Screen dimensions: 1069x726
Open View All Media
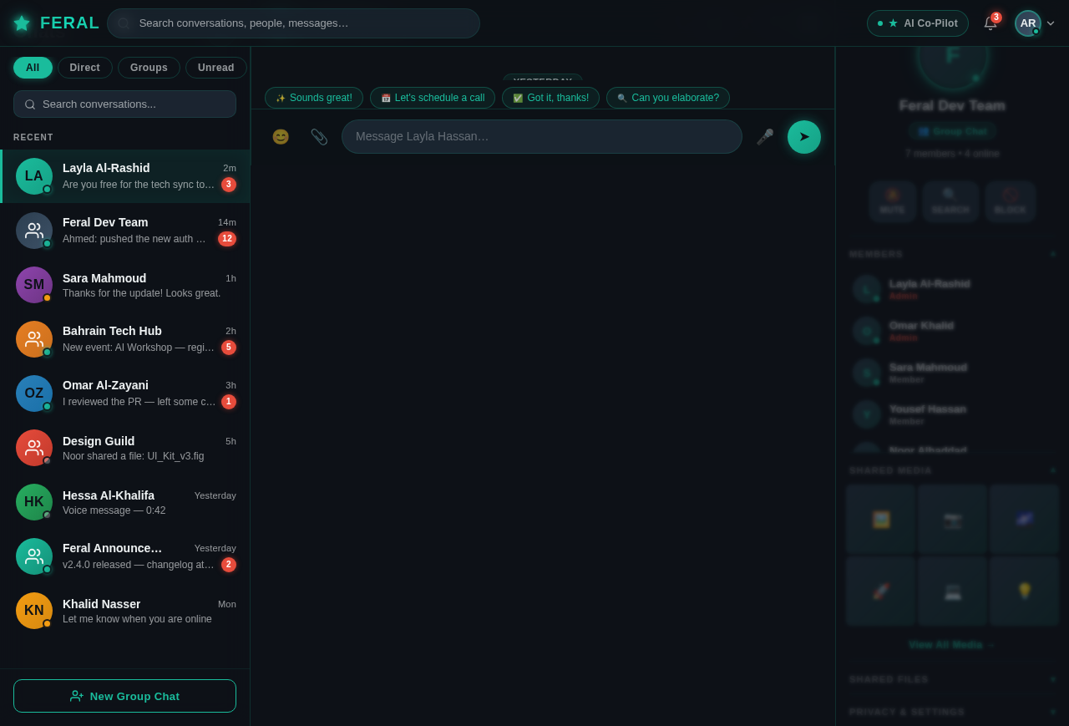[951, 644]
